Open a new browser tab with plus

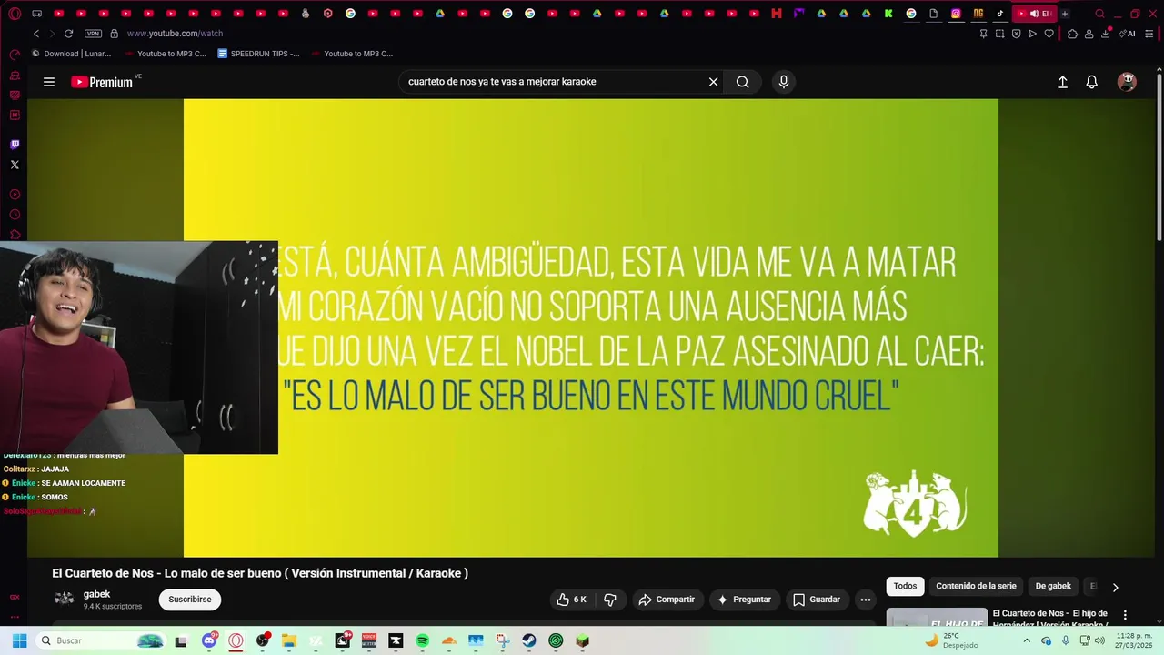coord(1065,14)
